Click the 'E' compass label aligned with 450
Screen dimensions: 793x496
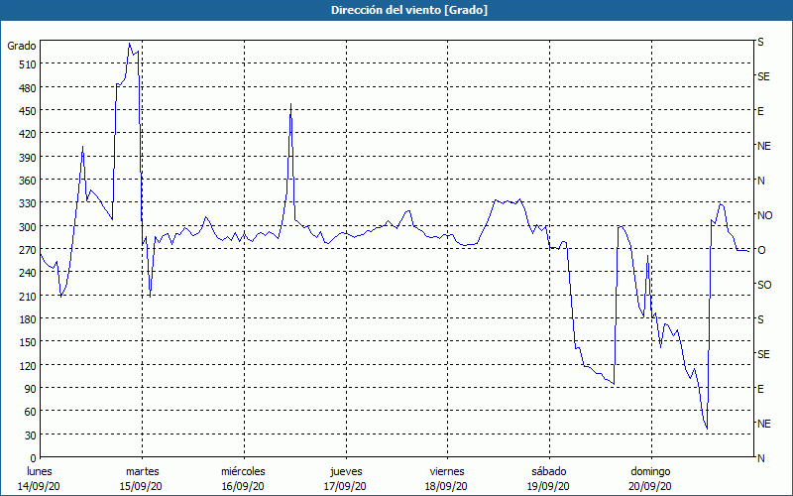(x=760, y=111)
